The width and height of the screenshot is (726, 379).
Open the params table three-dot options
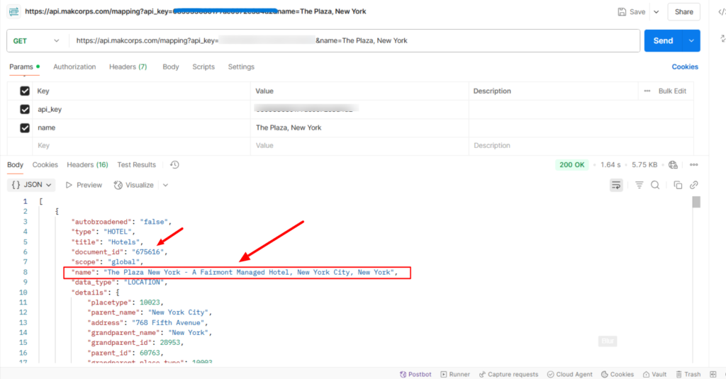pyautogui.click(x=647, y=91)
